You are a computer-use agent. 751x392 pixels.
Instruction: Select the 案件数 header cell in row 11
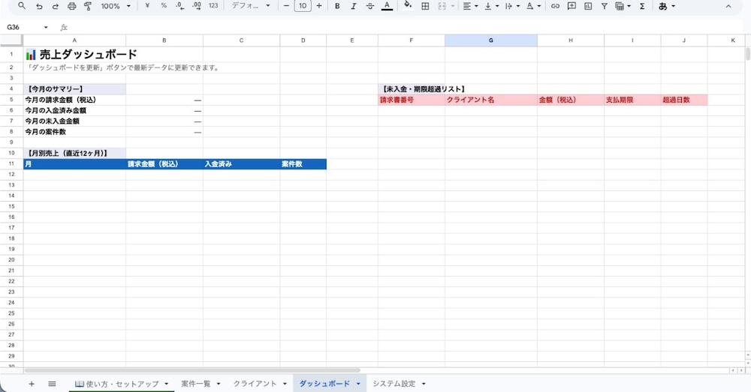[303, 164]
